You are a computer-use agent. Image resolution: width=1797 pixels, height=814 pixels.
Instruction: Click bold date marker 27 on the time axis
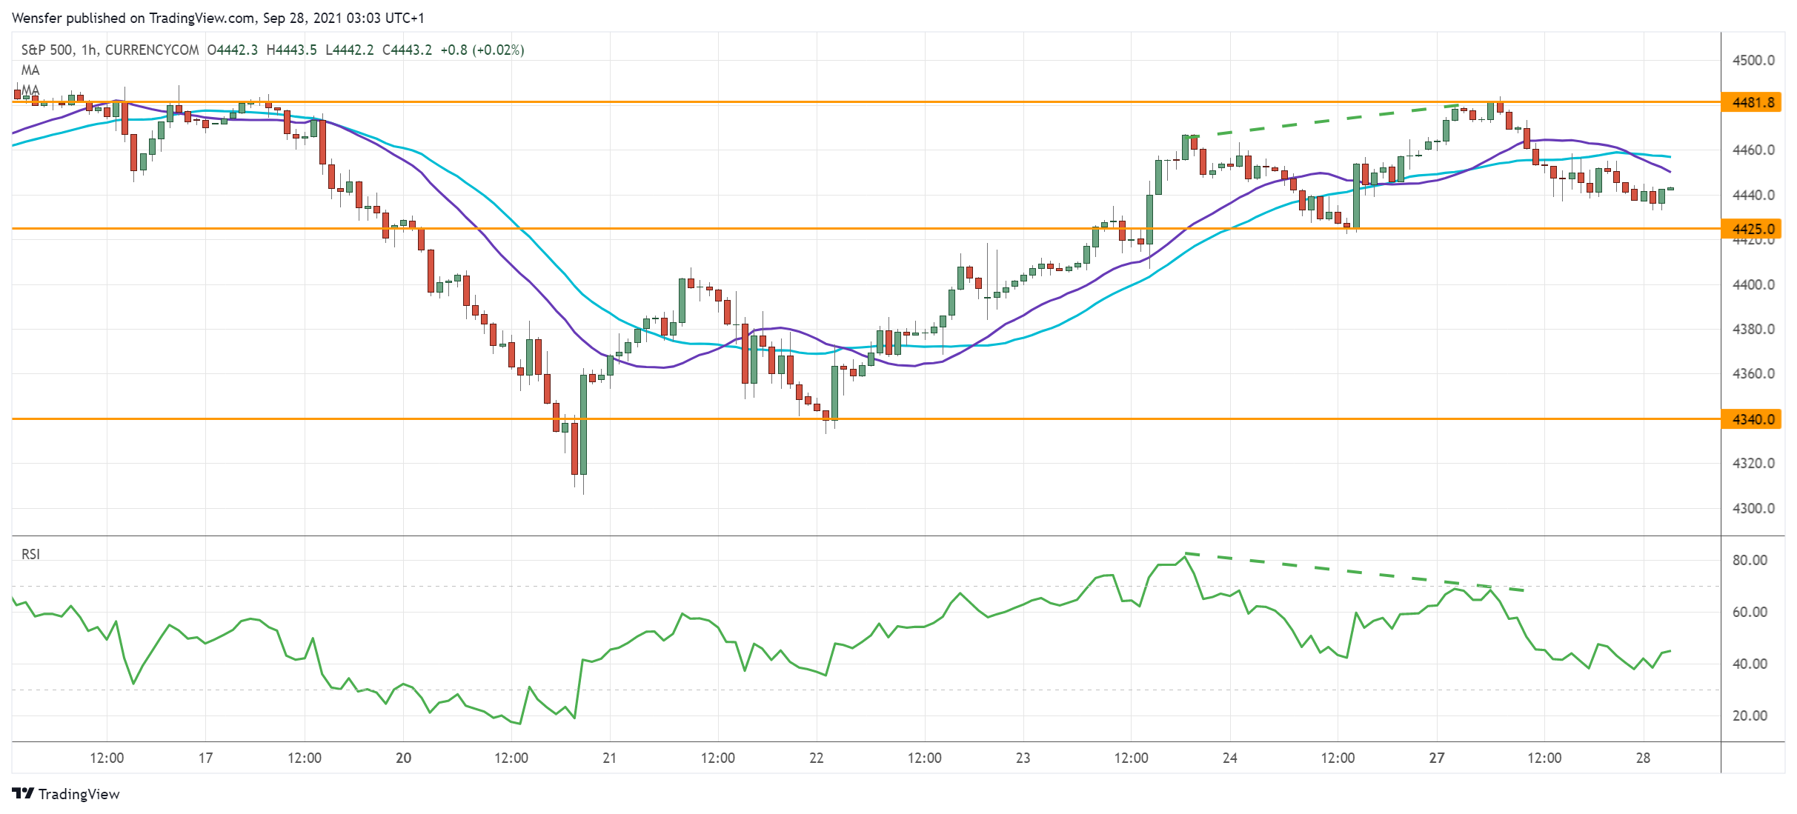tap(1437, 758)
